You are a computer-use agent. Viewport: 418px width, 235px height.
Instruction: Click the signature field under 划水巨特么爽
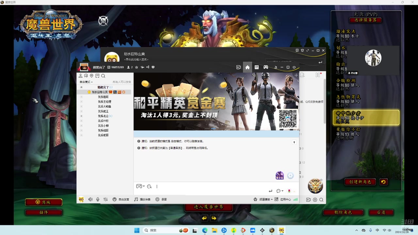[x=137, y=60]
